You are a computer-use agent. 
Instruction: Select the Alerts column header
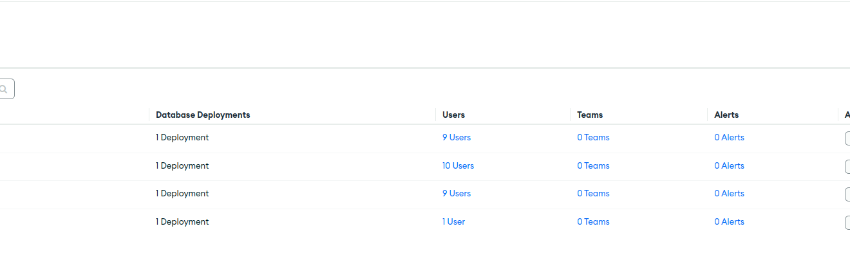[726, 115]
